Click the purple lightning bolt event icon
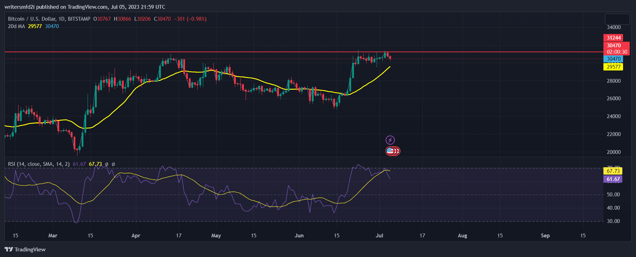This screenshot has width=636, height=257. 390,140
